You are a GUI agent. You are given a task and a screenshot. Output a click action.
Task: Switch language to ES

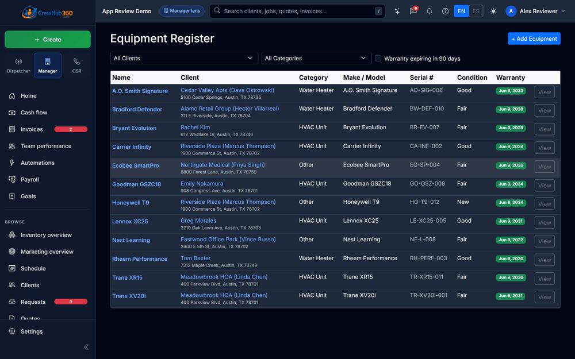click(476, 11)
